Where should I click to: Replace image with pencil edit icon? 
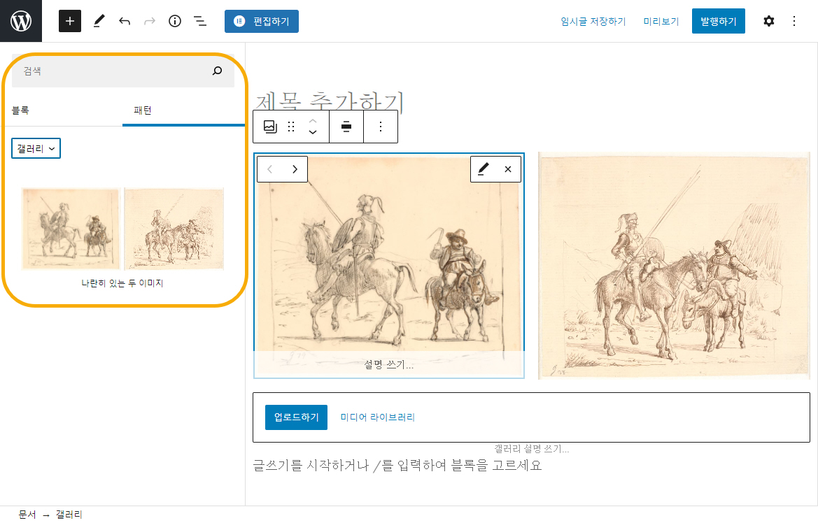point(483,169)
